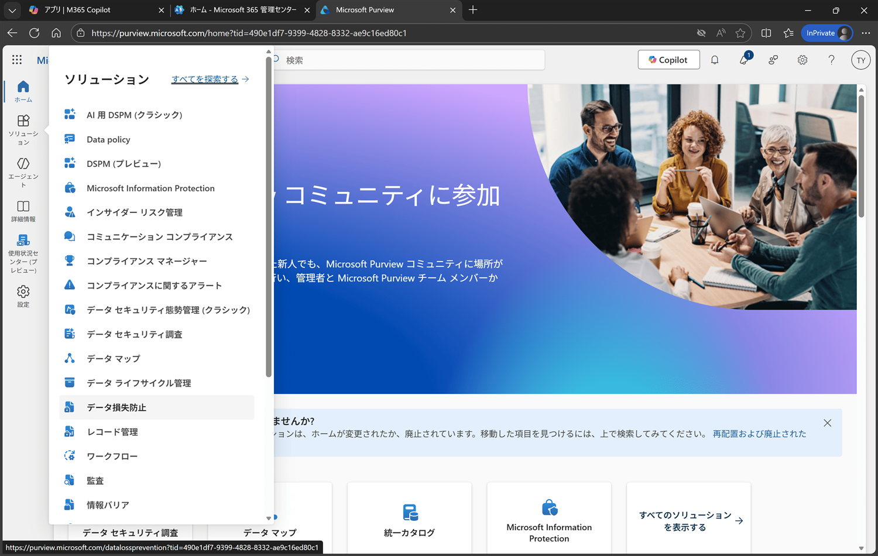Open the データ マップ card at bottom
Screen dimensions: 878x556
[x=270, y=533]
